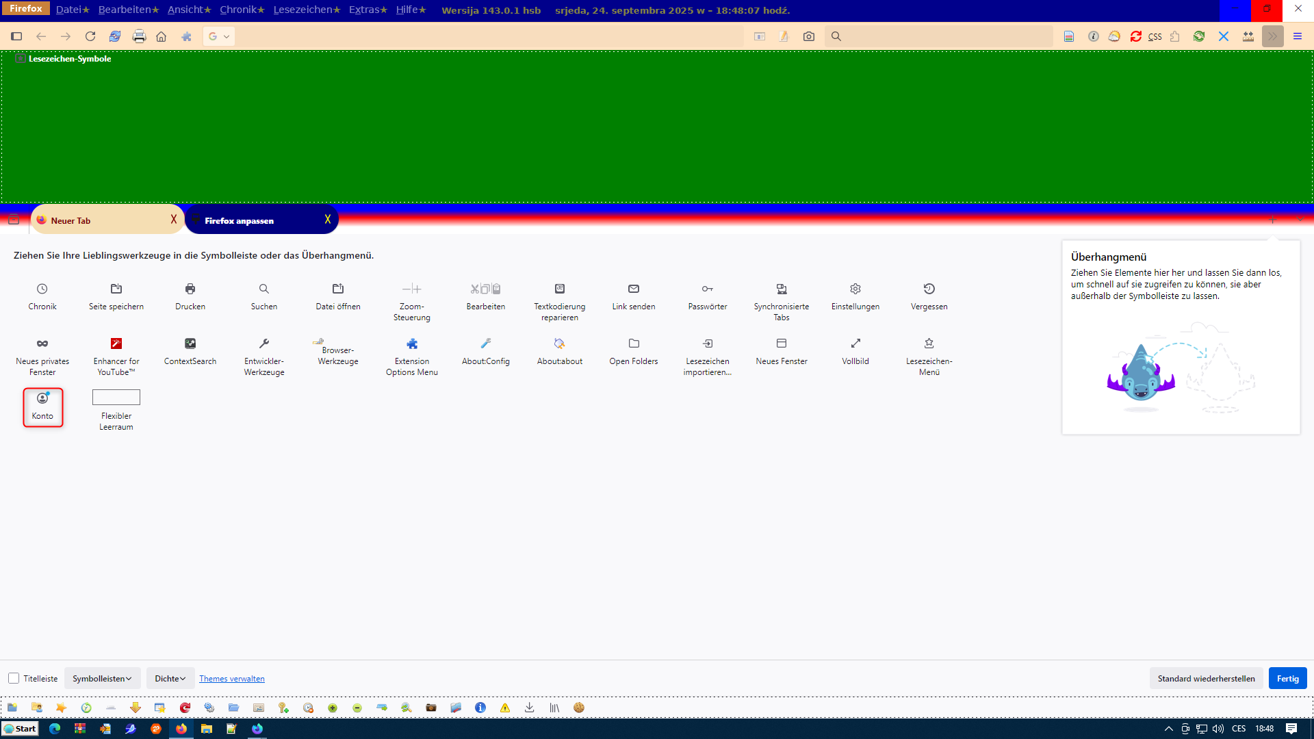This screenshot has height=739, width=1314.
Task: Switch to the Neuer Tab tab
Action: [x=103, y=220]
